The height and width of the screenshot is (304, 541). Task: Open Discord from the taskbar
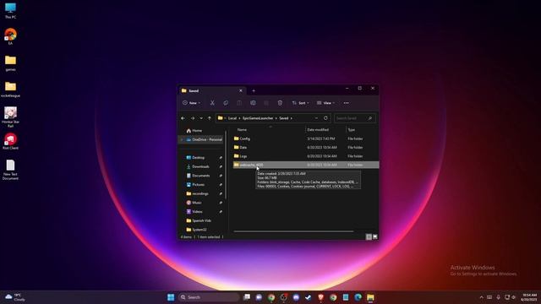[x=296, y=297]
